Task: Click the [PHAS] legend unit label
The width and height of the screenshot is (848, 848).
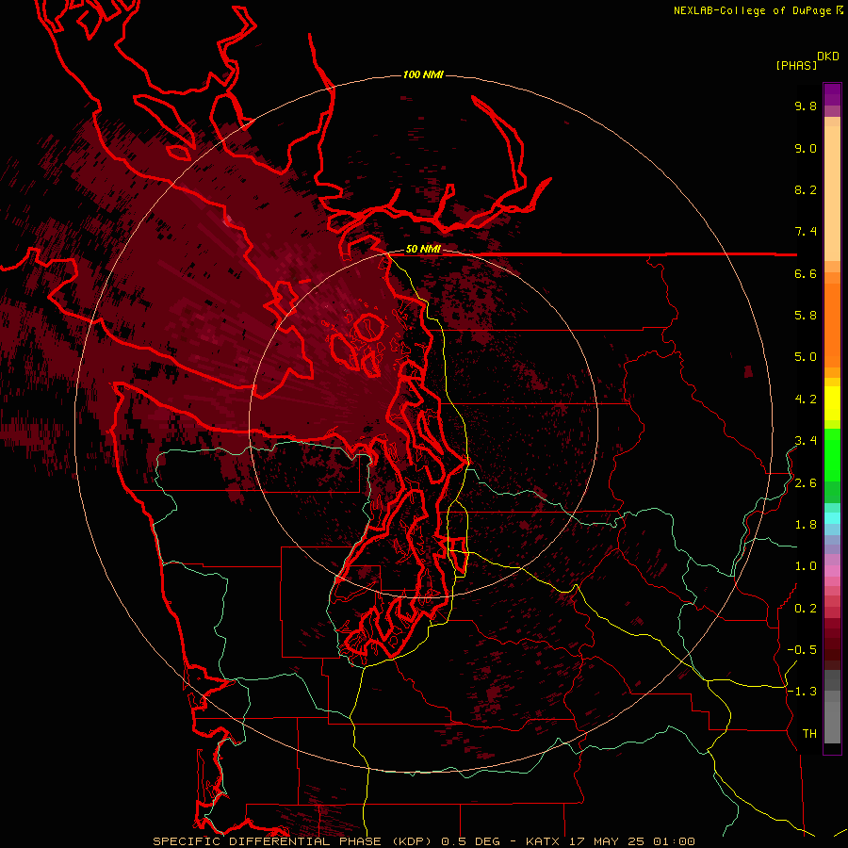Action: (796, 65)
